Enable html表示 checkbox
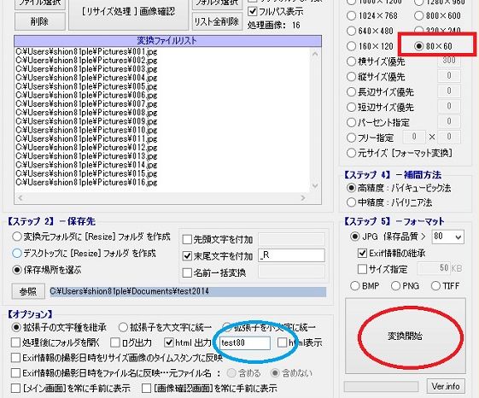This screenshot has height=398, width=479. point(282,342)
